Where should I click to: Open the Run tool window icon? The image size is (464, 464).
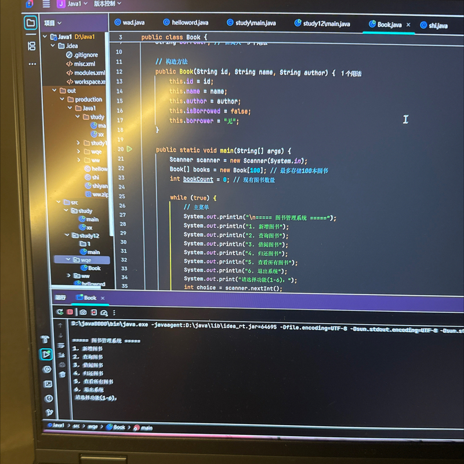coord(46,354)
